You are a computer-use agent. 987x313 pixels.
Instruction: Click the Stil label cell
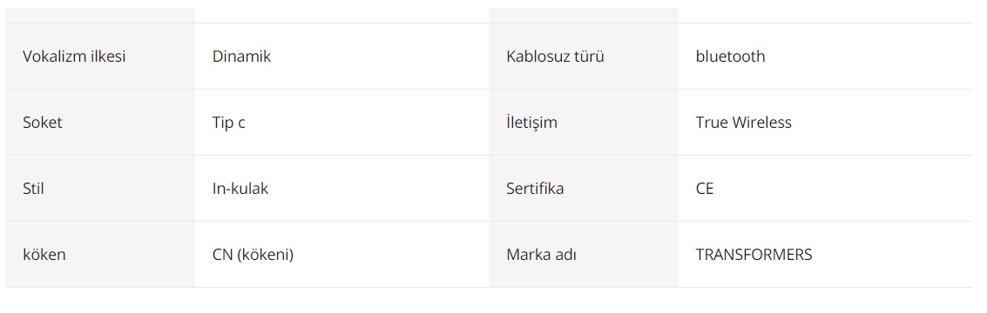point(100,189)
